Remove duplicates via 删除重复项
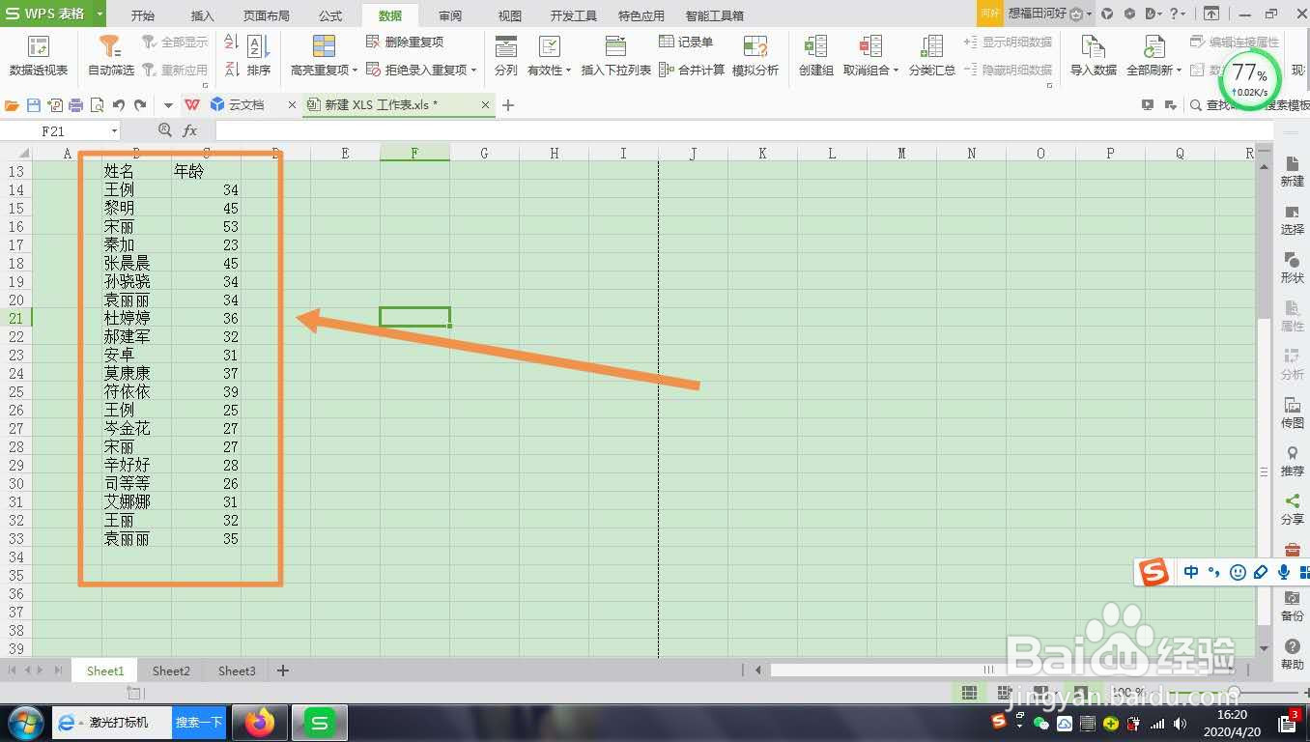This screenshot has height=742, width=1310. [x=405, y=43]
